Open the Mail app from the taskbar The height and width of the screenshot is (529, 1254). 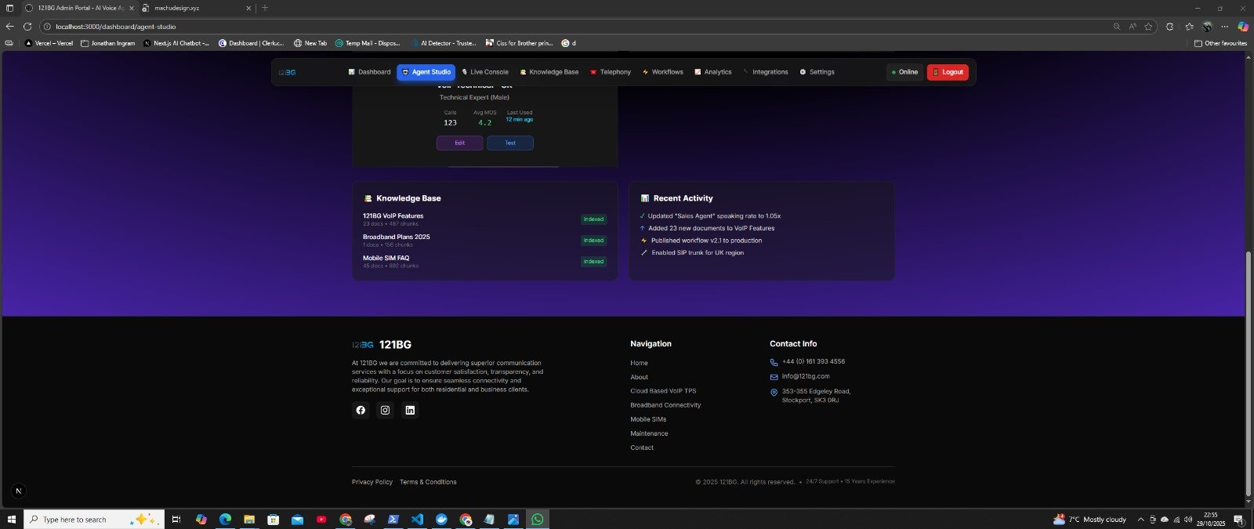point(297,519)
